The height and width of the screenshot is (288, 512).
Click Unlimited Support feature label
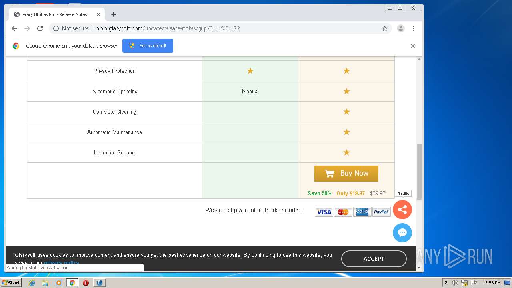coord(114,152)
